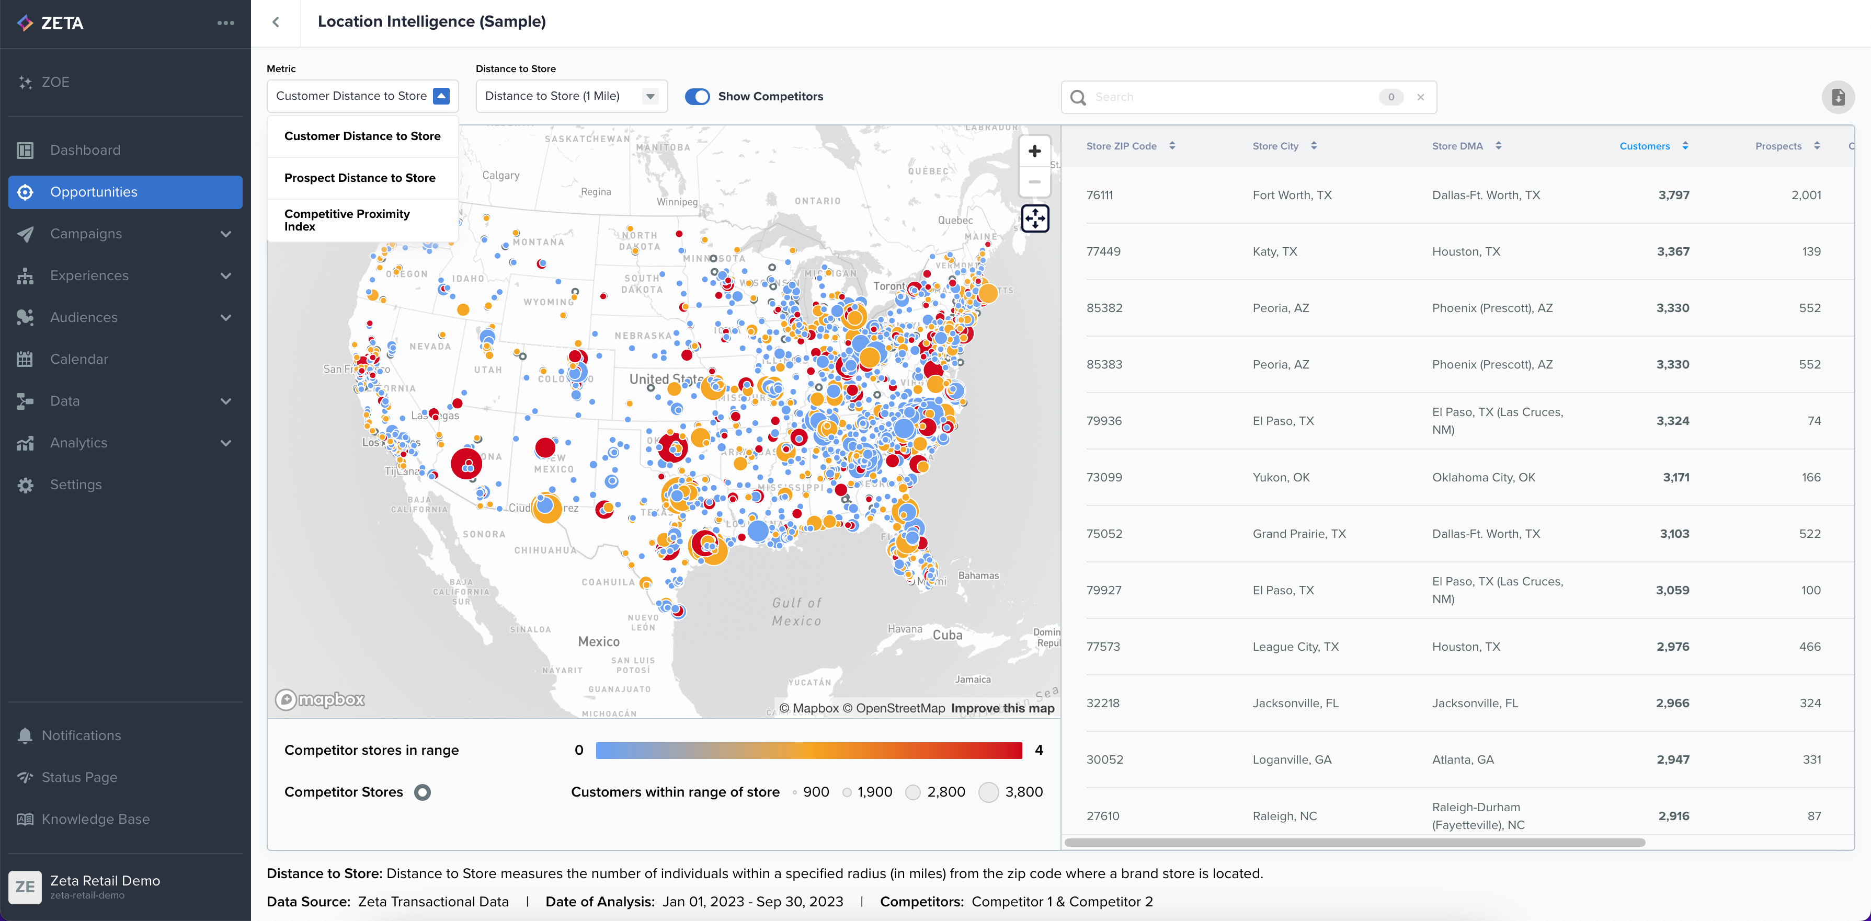Click the Experiences hierarchy icon
Image resolution: width=1871 pixels, height=921 pixels.
pyautogui.click(x=26, y=276)
